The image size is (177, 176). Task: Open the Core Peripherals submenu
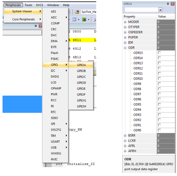tap(23, 19)
